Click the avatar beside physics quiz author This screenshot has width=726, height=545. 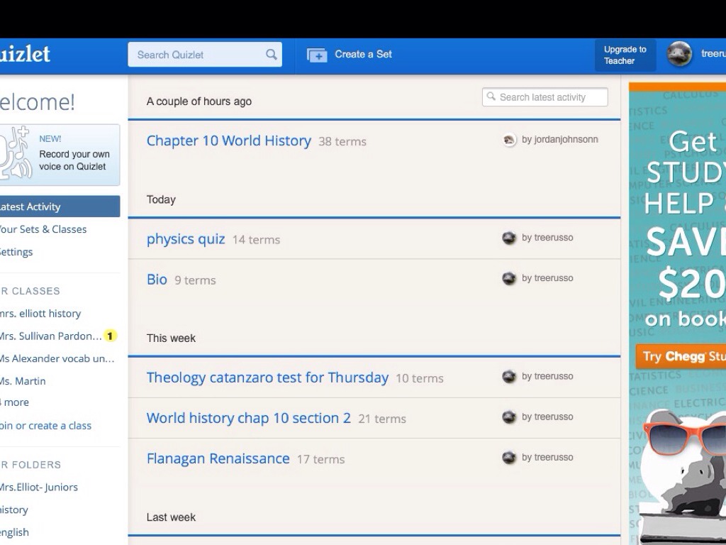click(x=509, y=238)
